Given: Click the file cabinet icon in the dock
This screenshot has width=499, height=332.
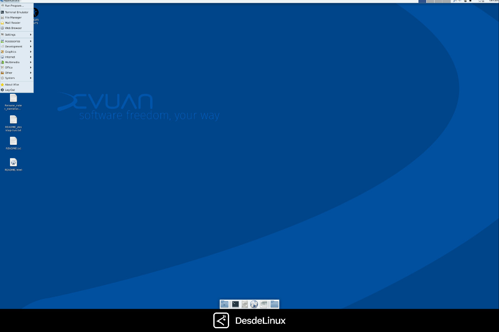Looking at the screenshot, I should click(x=245, y=304).
